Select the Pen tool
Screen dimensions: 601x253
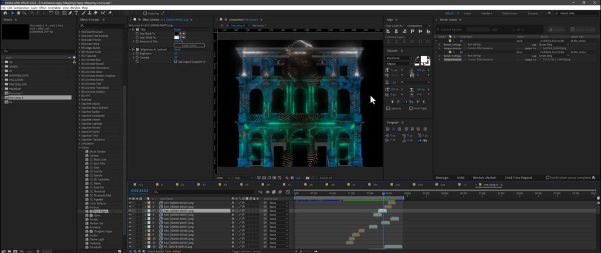click(x=70, y=13)
